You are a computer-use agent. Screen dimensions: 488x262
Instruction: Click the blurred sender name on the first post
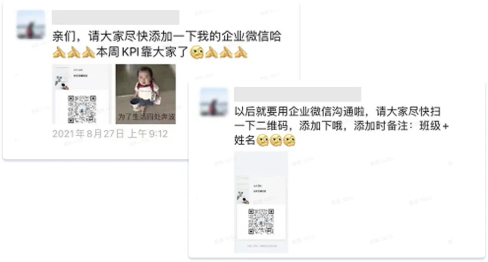coord(116,18)
